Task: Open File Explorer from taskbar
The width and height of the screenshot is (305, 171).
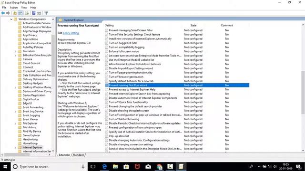Action: pyautogui.click(x=115, y=167)
